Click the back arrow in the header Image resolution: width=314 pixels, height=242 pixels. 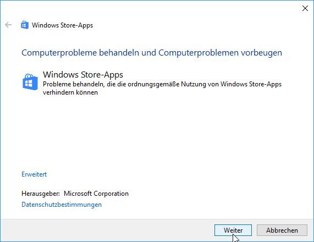pyautogui.click(x=8, y=25)
